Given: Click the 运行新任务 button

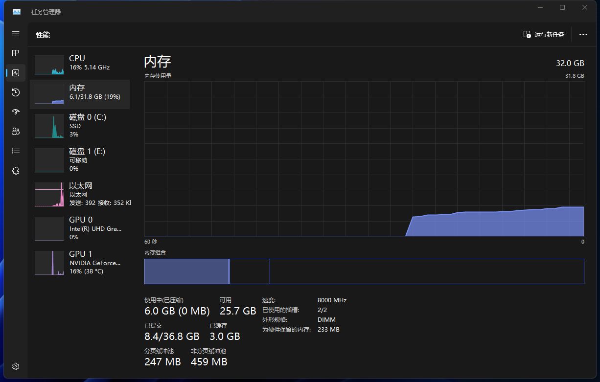Looking at the screenshot, I should point(544,34).
